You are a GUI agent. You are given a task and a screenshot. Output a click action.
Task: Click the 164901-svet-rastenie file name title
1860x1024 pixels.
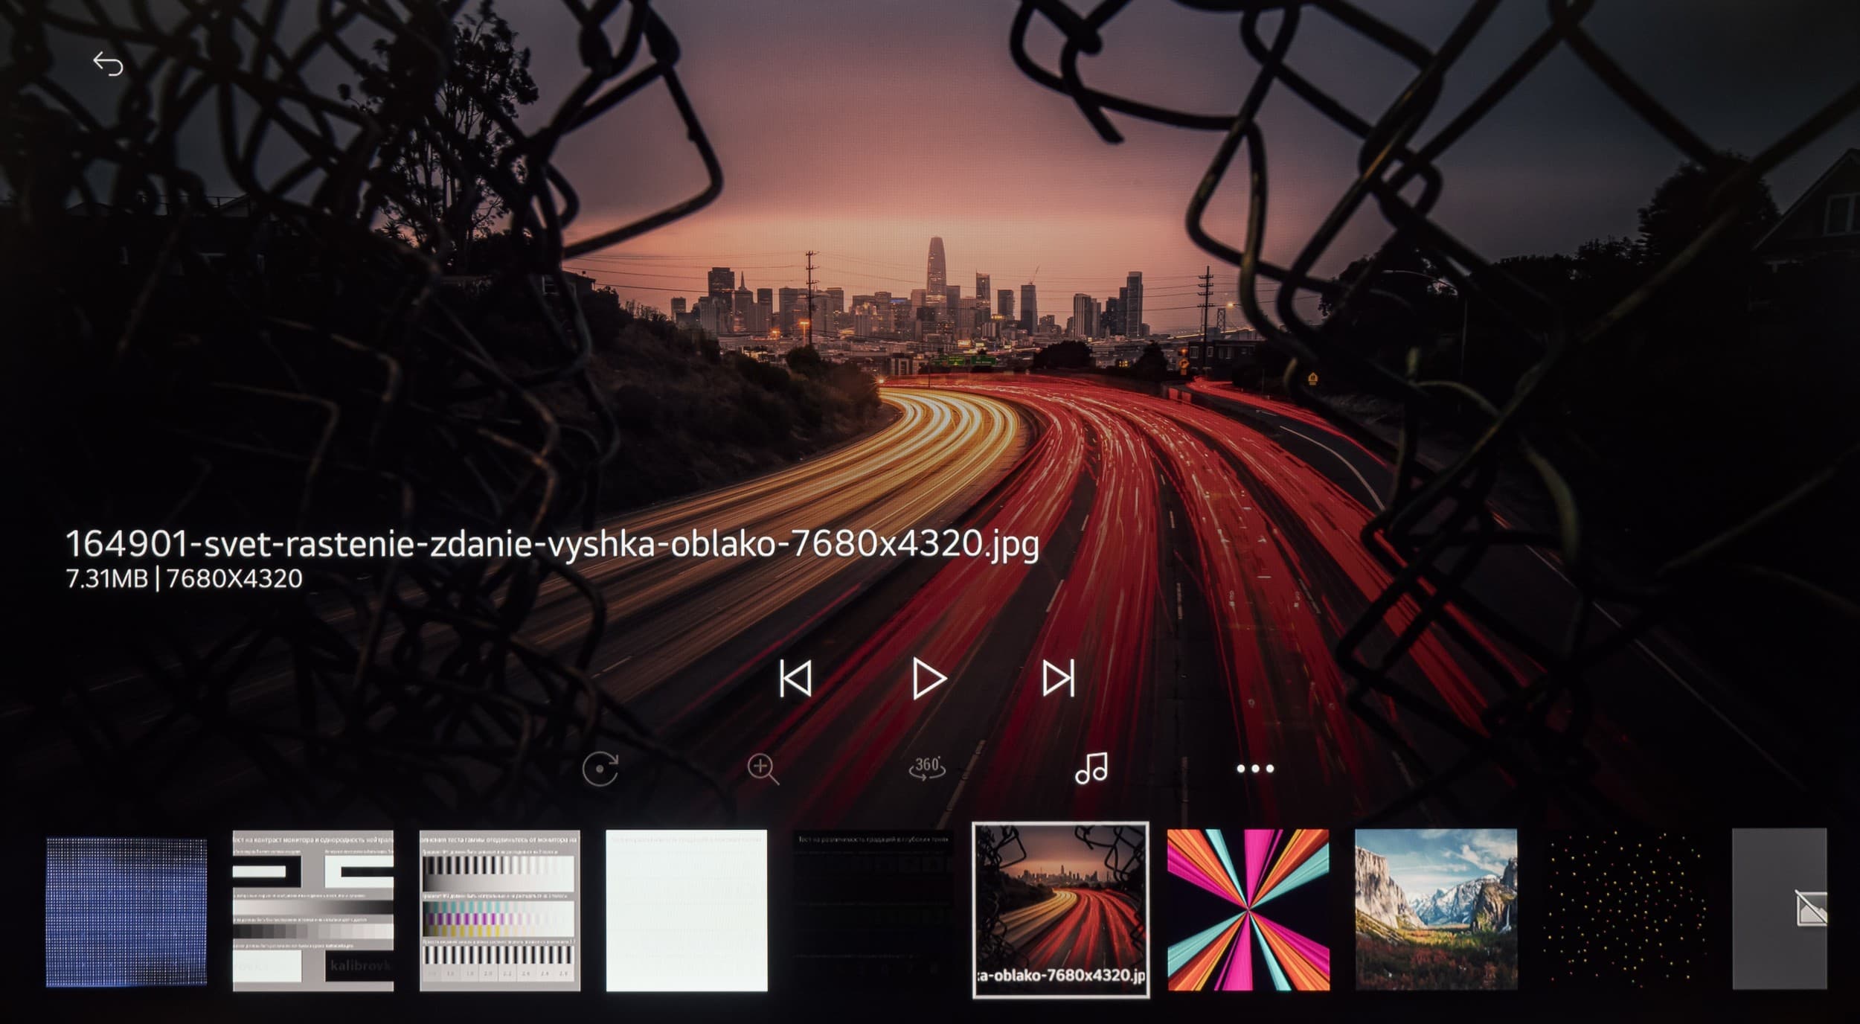[552, 545]
